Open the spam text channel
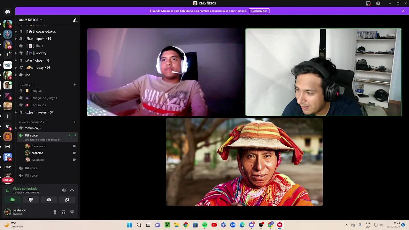This screenshot has height=230, width=409. (x=47, y=39)
